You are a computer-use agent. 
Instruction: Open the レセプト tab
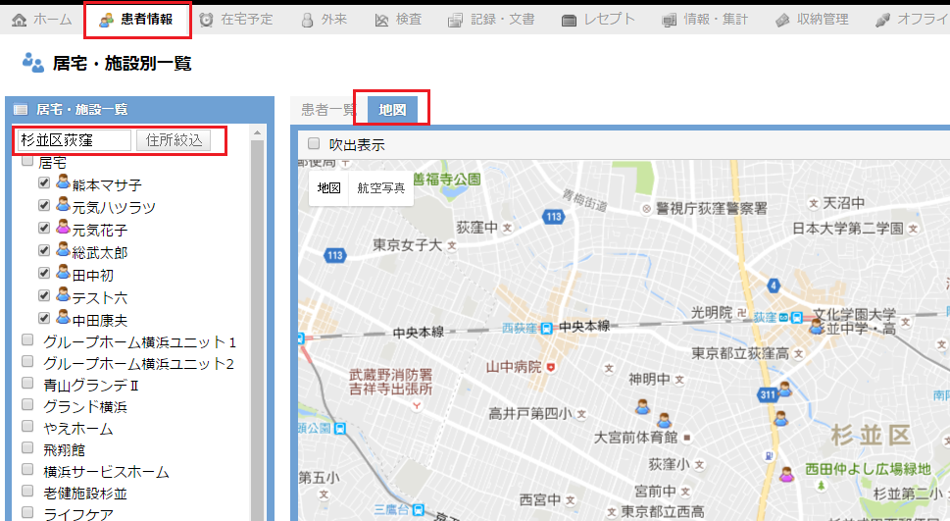598,20
